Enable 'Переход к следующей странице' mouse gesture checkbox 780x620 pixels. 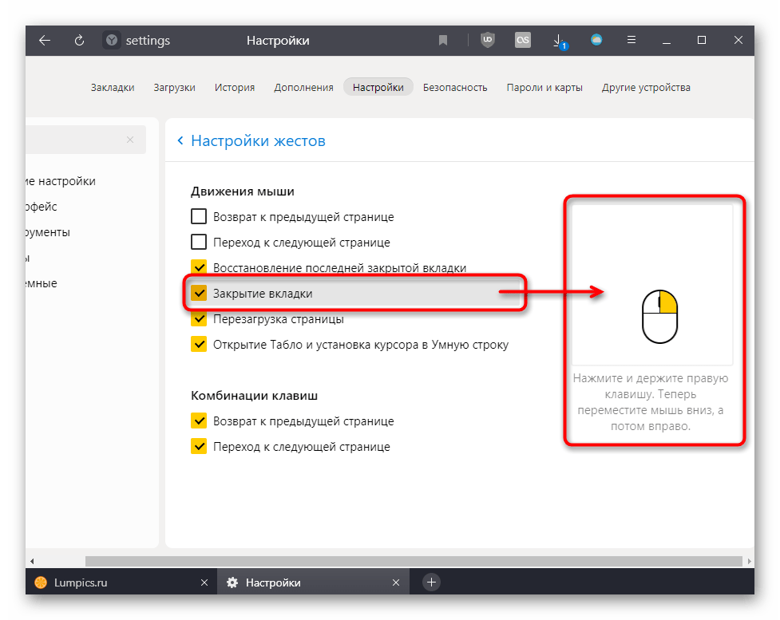[x=199, y=242]
